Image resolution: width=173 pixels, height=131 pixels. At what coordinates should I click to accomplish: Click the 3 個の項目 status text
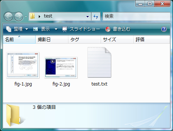(44, 107)
